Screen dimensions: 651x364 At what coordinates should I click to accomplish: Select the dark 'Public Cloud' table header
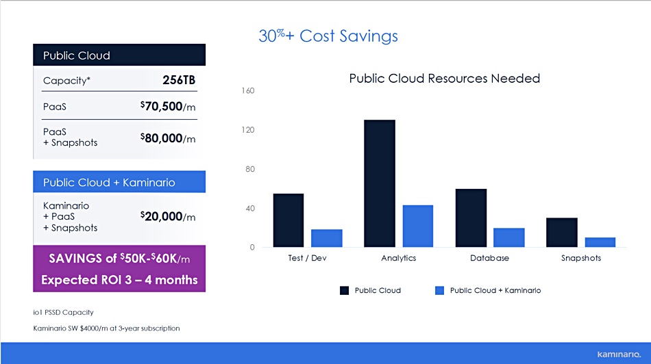click(119, 55)
